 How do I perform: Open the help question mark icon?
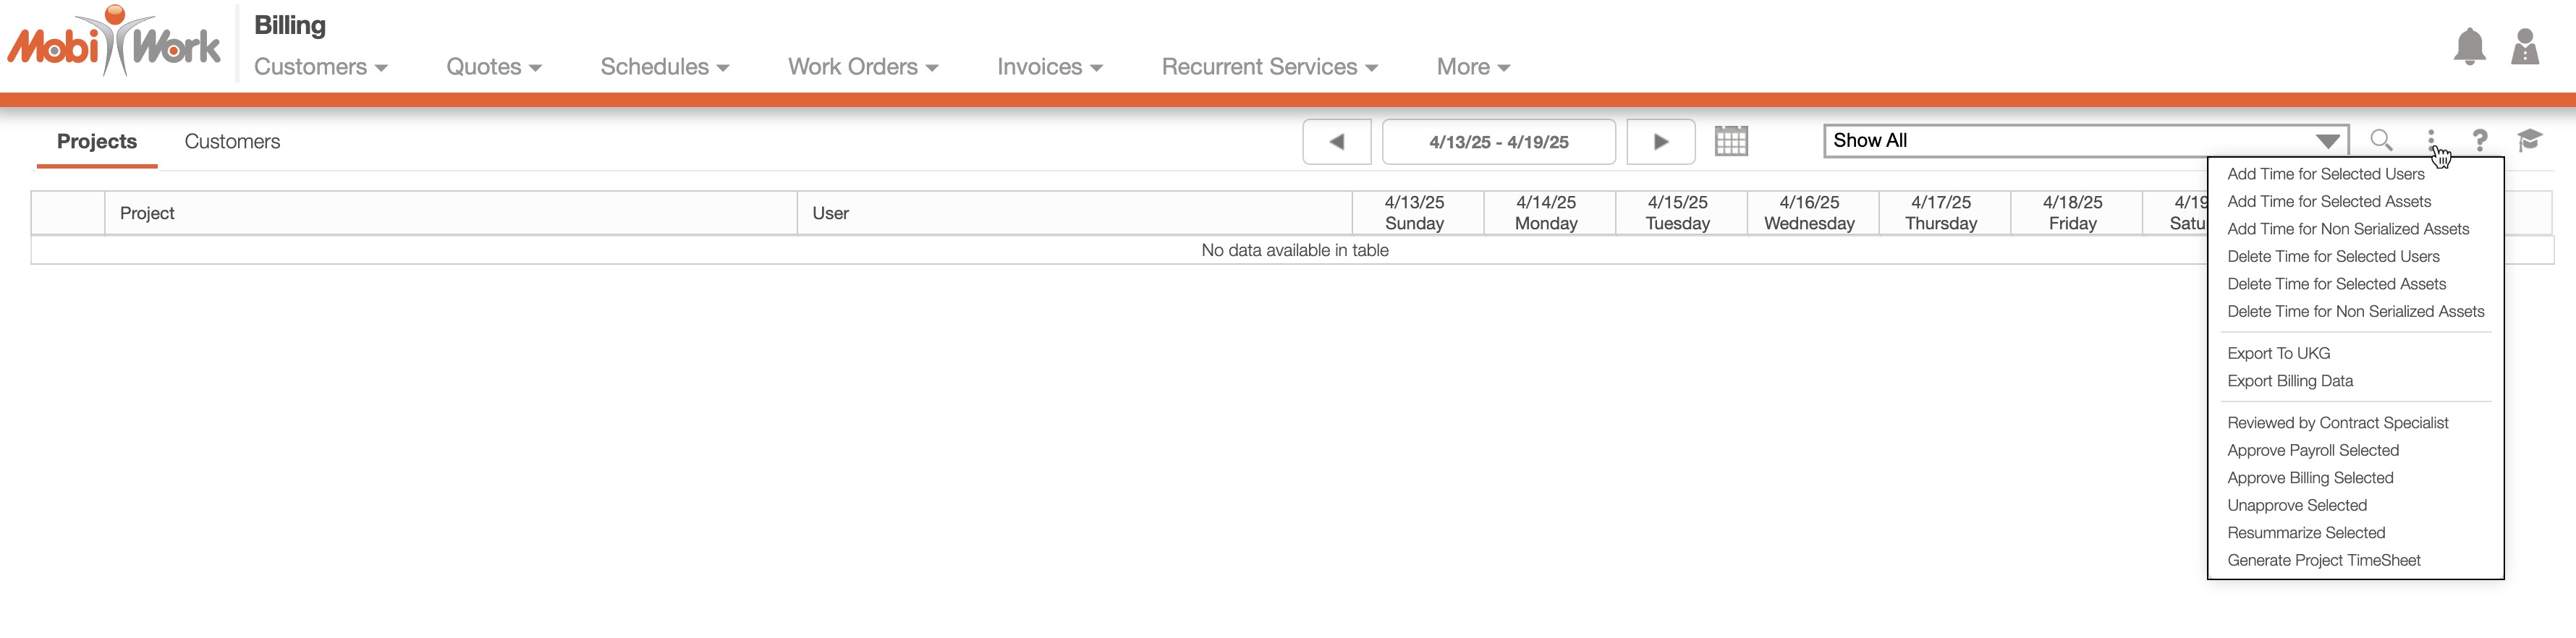coord(2480,141)
